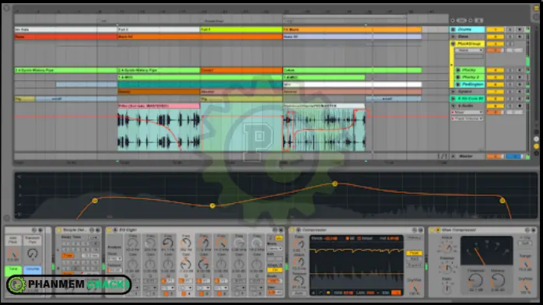Open the 9 Audio Mixer device chooser
543x305 pixels.
coord(468,112)
